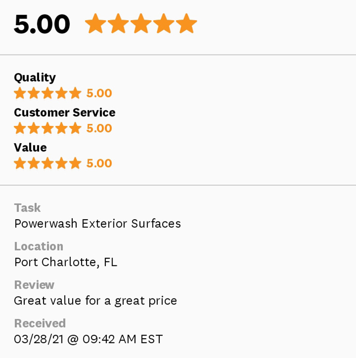Click the orange 5.00 Value score
Viewport: 356px width, 358px height.
pyautogui.click(x=99, y=163)
